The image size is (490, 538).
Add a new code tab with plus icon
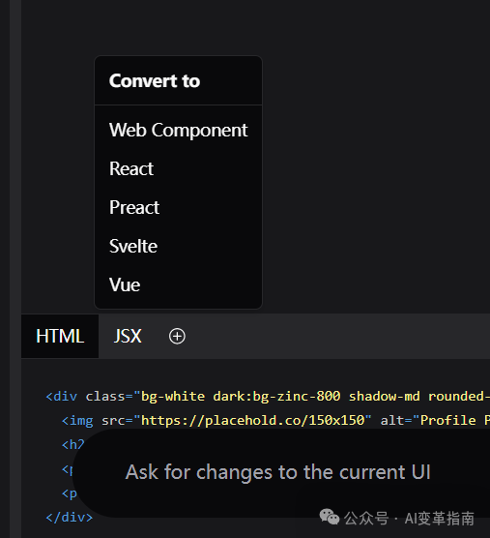click(x=177, y=336)
